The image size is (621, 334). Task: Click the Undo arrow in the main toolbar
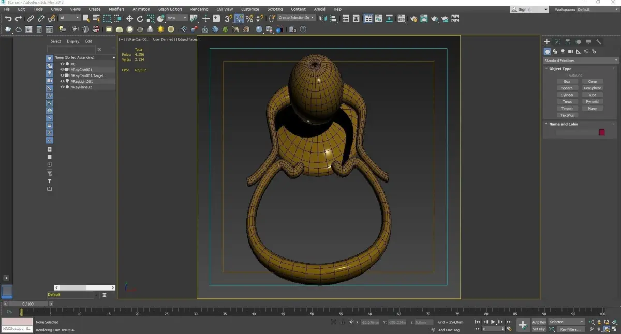[8, 19]
